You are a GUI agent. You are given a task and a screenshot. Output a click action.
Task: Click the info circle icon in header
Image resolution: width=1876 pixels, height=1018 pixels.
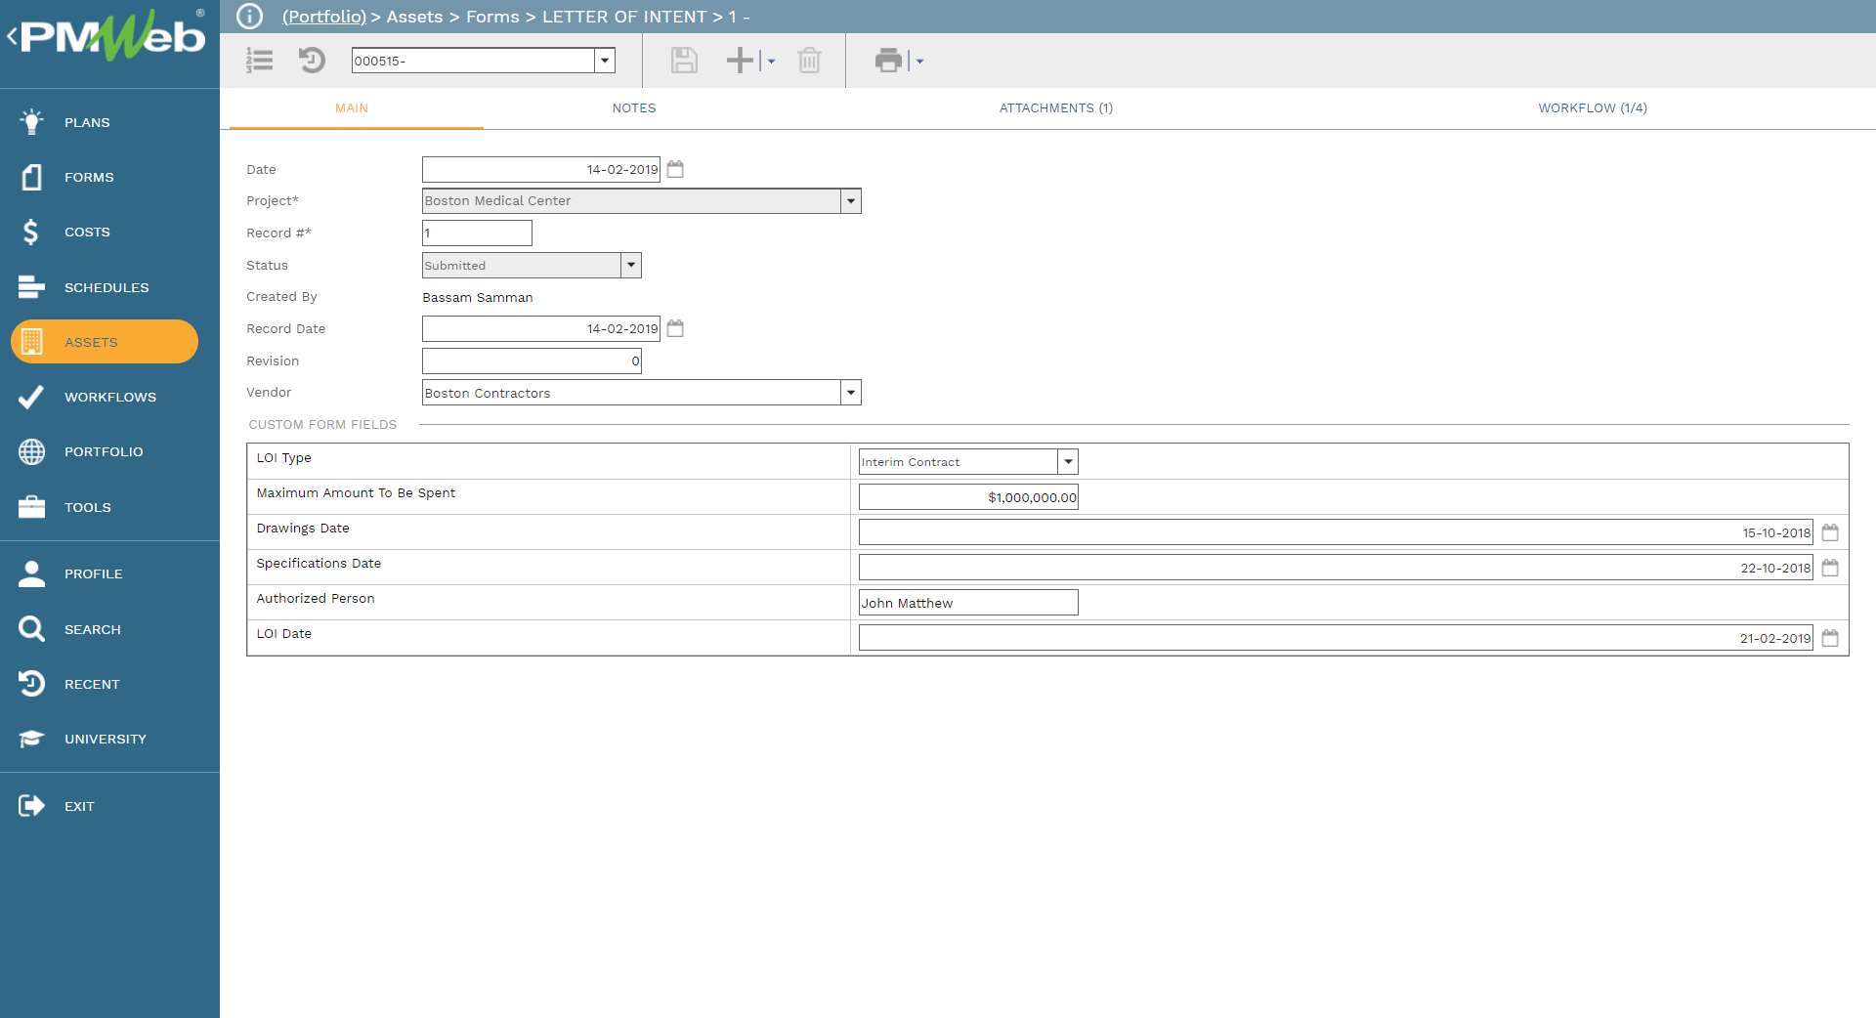[250, 17]
